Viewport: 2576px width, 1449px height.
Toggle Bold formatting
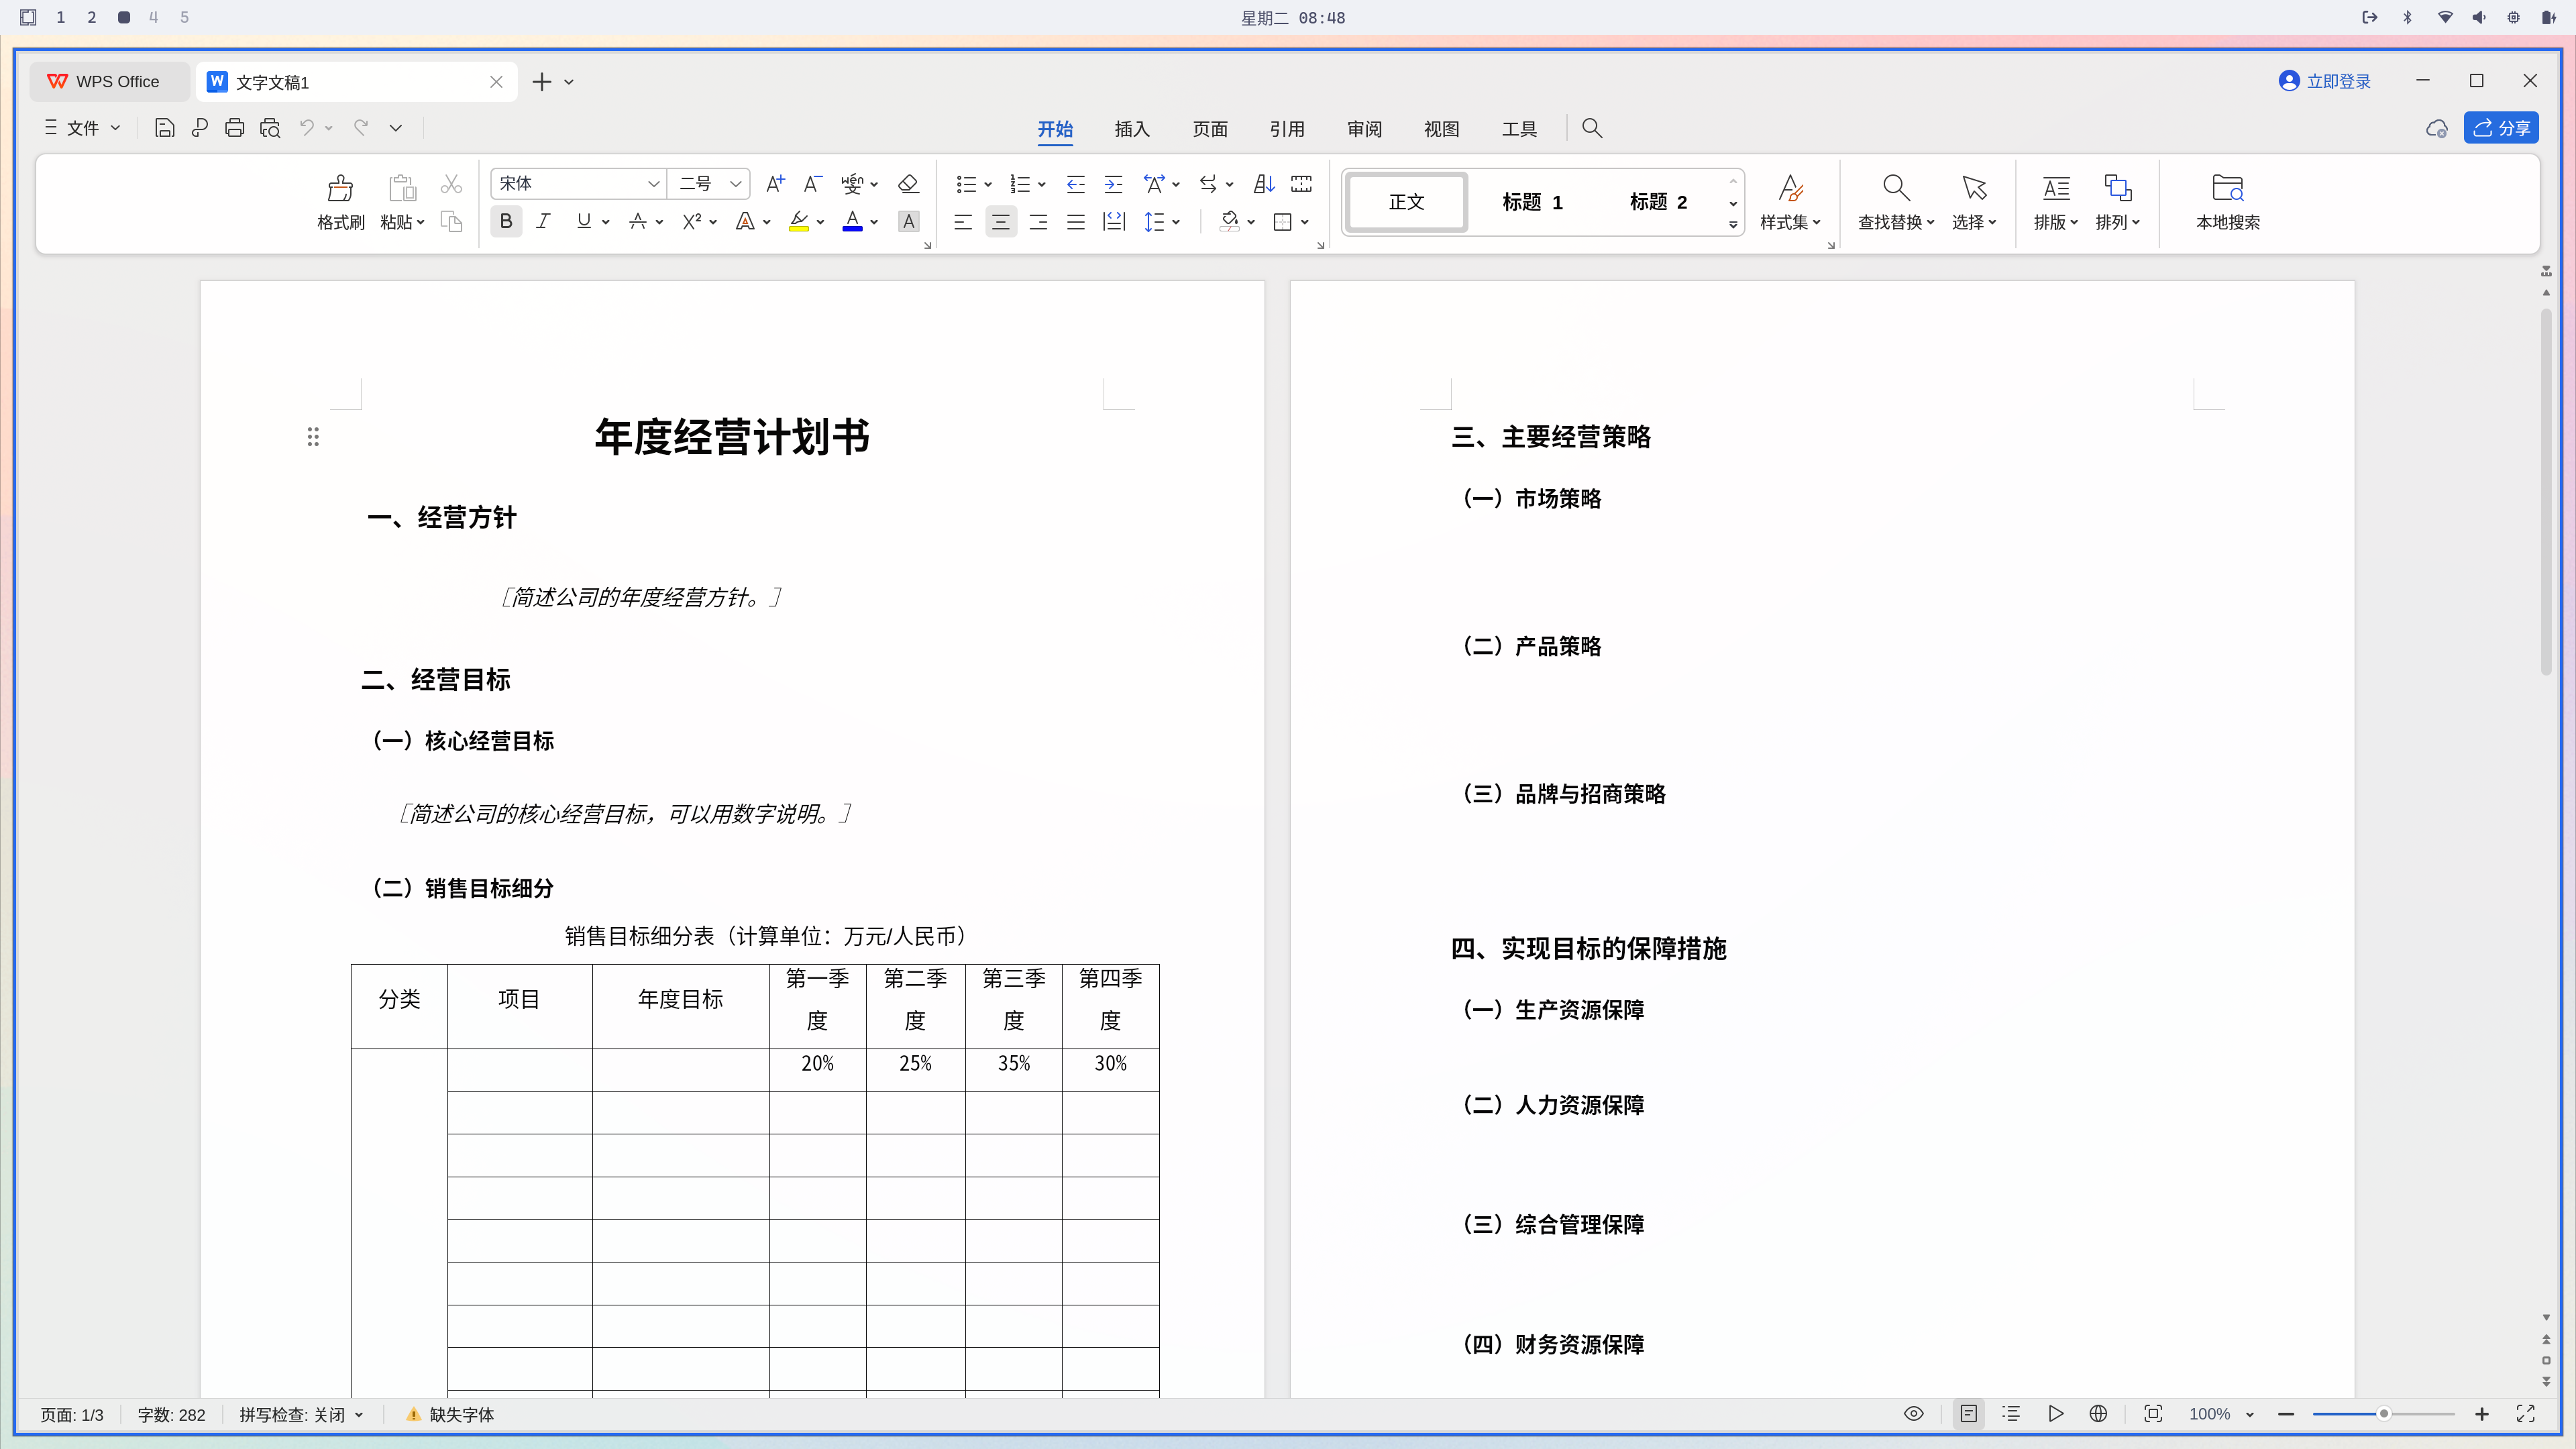pos(506,221)
